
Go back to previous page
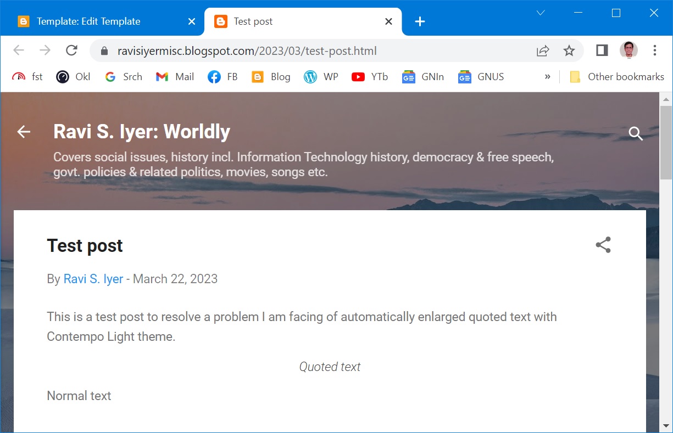(x=19, y=50)
